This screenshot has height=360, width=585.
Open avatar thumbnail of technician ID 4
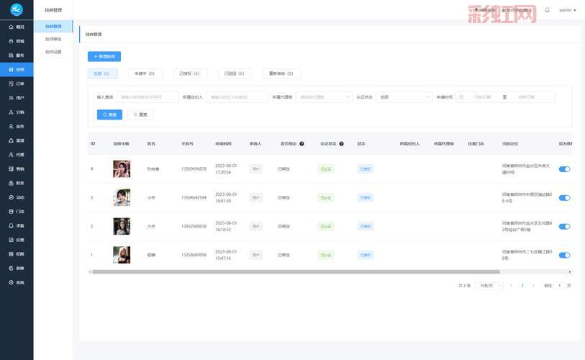[122, 169]
